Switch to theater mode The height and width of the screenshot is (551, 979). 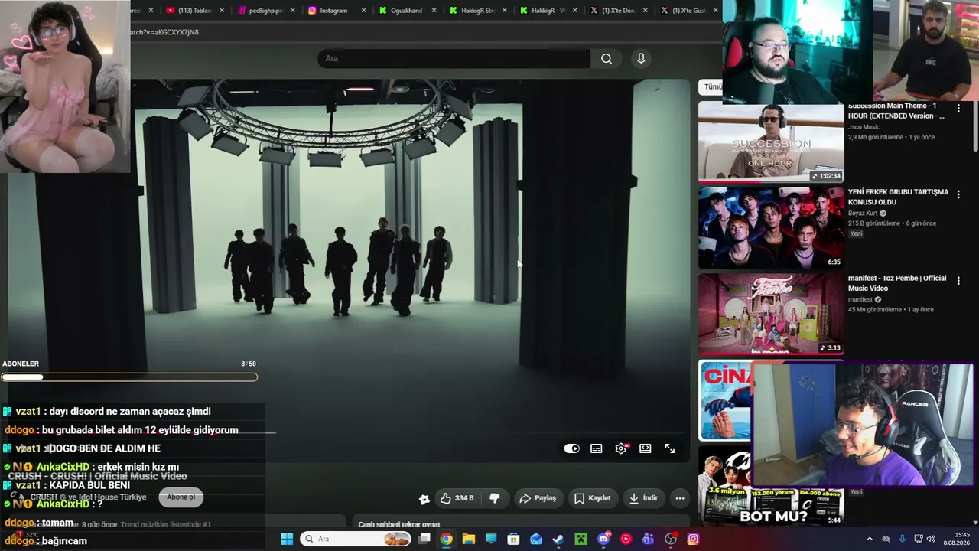(646, 448)
